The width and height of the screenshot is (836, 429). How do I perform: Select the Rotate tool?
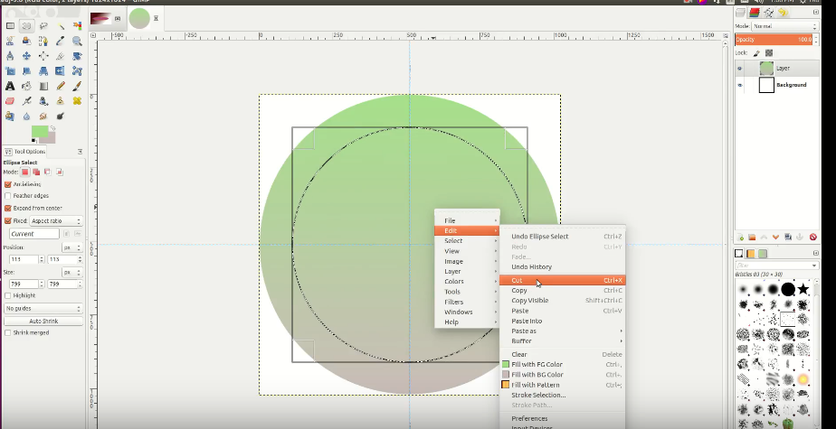[77, 56]
